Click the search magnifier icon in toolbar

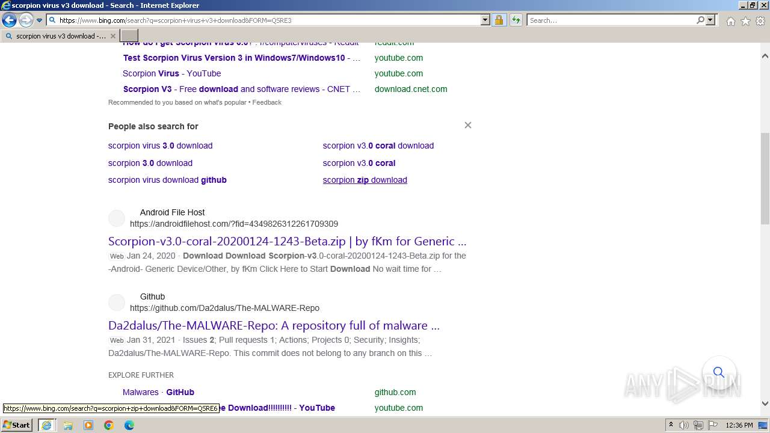pos(700,20)
